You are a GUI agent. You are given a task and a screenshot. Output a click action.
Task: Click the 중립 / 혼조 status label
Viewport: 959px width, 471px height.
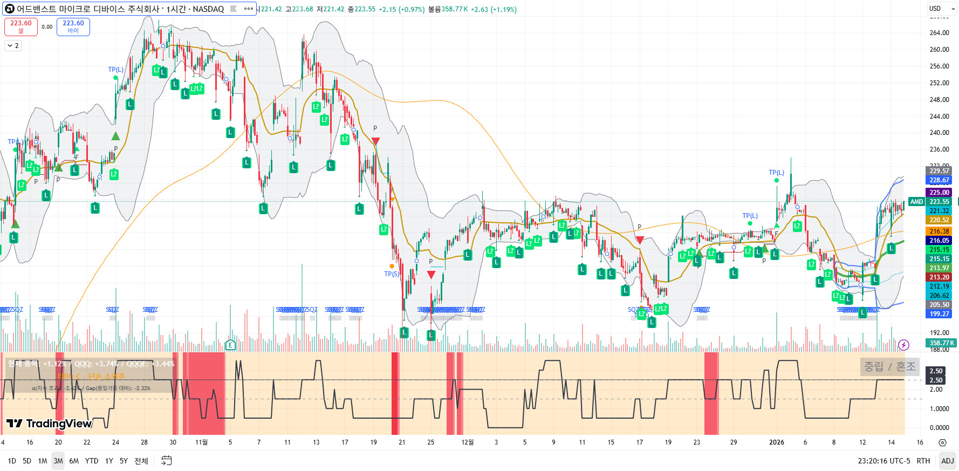coord(890,367)
